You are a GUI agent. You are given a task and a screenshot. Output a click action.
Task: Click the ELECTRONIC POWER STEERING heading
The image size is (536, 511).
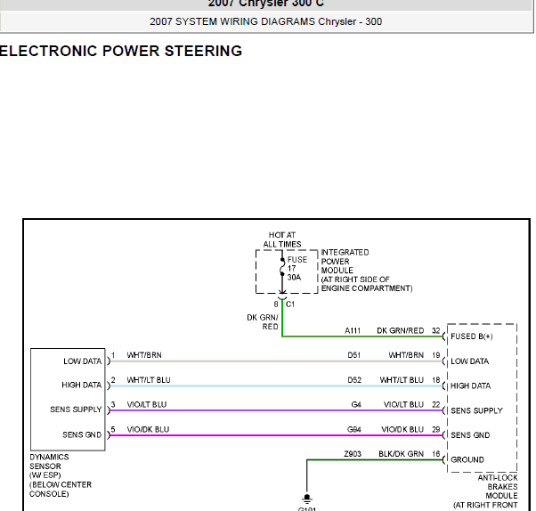[x=121, y=52]
